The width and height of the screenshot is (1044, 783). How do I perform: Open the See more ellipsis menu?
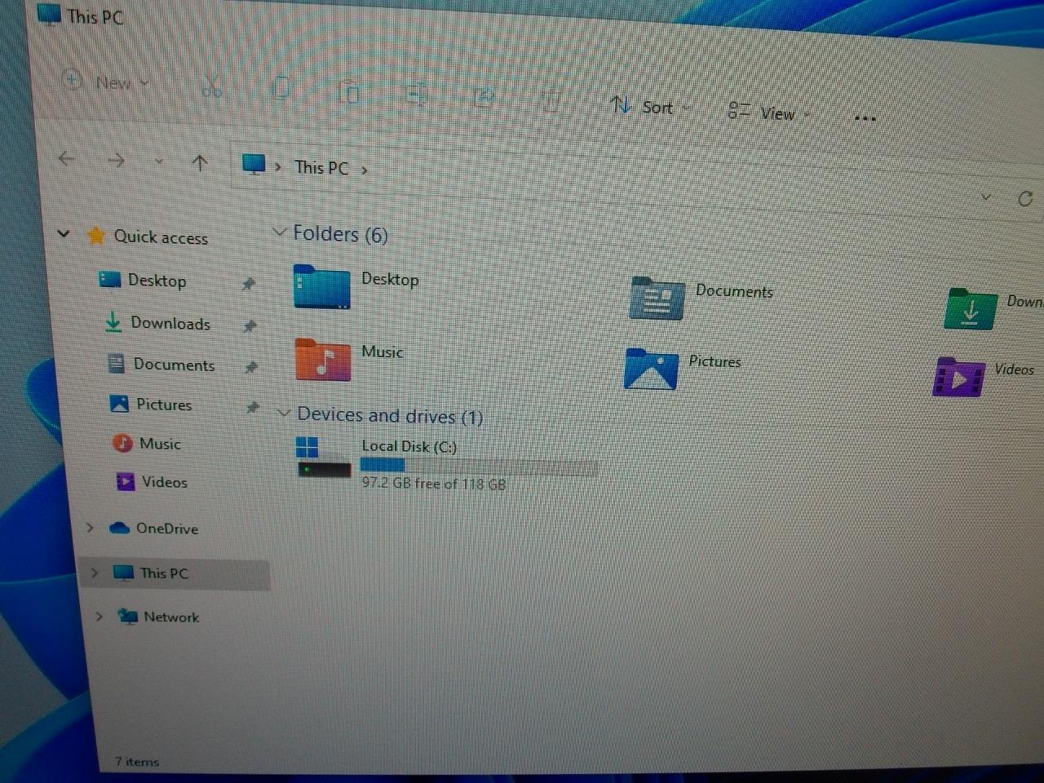[x=865, y=118]
